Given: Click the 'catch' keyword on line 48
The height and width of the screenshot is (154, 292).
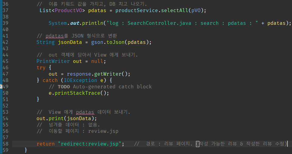Looking at the screenshot, I should pos(50,80).
